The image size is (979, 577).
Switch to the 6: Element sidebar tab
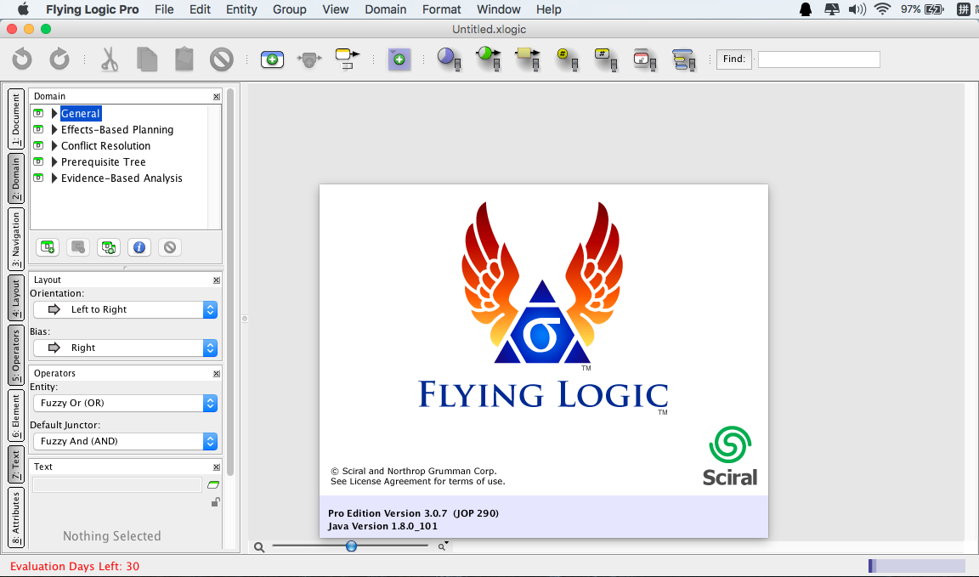point(15,416)
